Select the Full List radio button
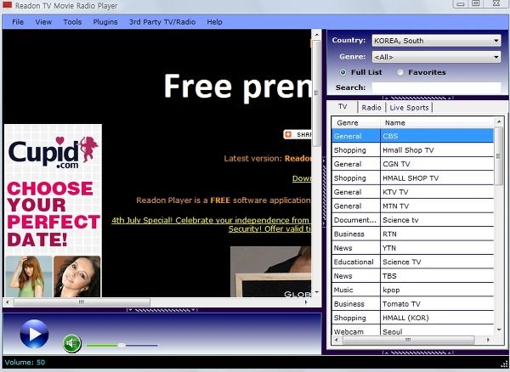The height and width of the screenshot is (372, 510). [343, 72]
